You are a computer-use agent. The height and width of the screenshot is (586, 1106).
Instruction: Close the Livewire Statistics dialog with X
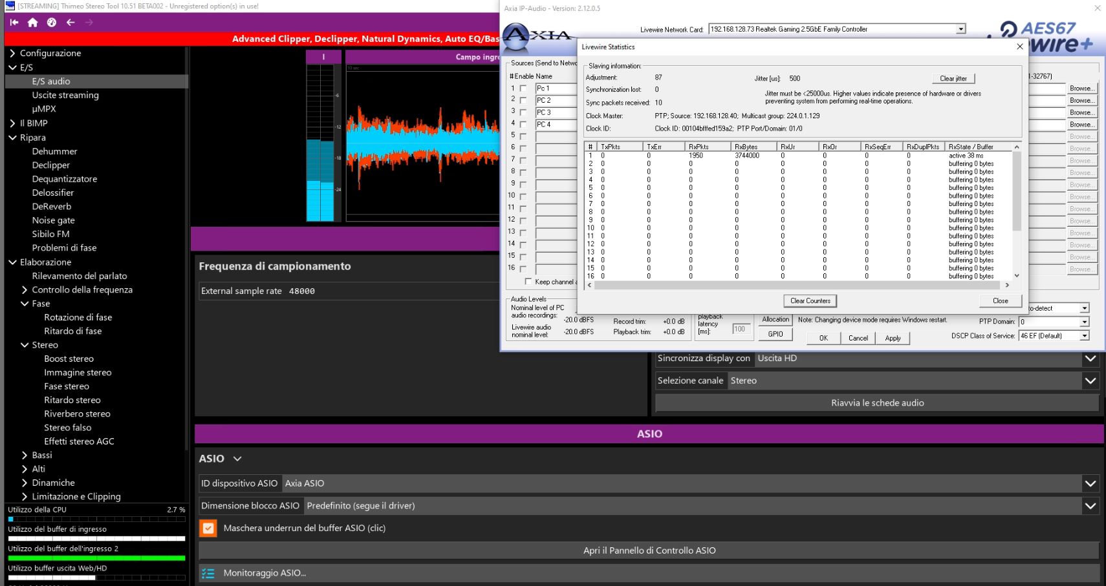coord(1020,47)
